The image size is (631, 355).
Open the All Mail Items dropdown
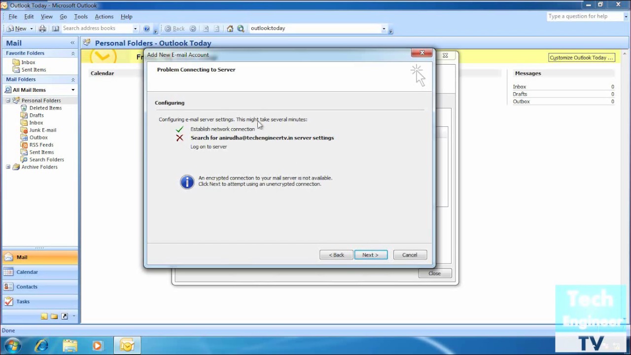pos(73,90)
